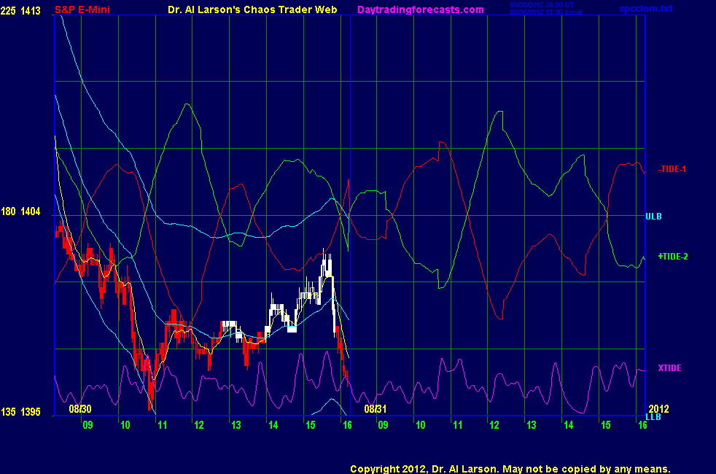This screenshot has width=716, height=474.
Task: Click the first 09 hour tick on time axis
Action: pos(88,425)
